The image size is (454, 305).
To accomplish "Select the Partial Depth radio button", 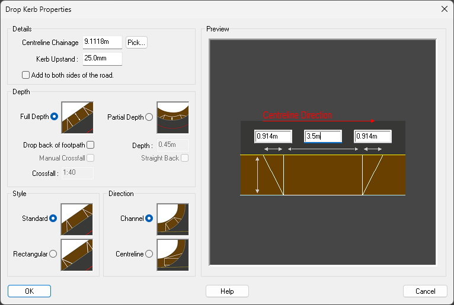I will pyautogui.click(x=149, y=117).
